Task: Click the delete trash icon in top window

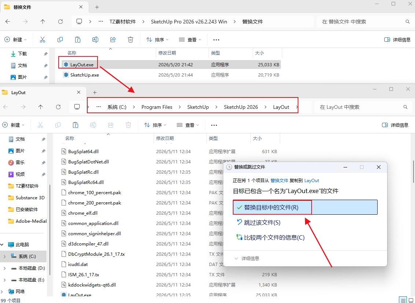Action: point(131,40)
